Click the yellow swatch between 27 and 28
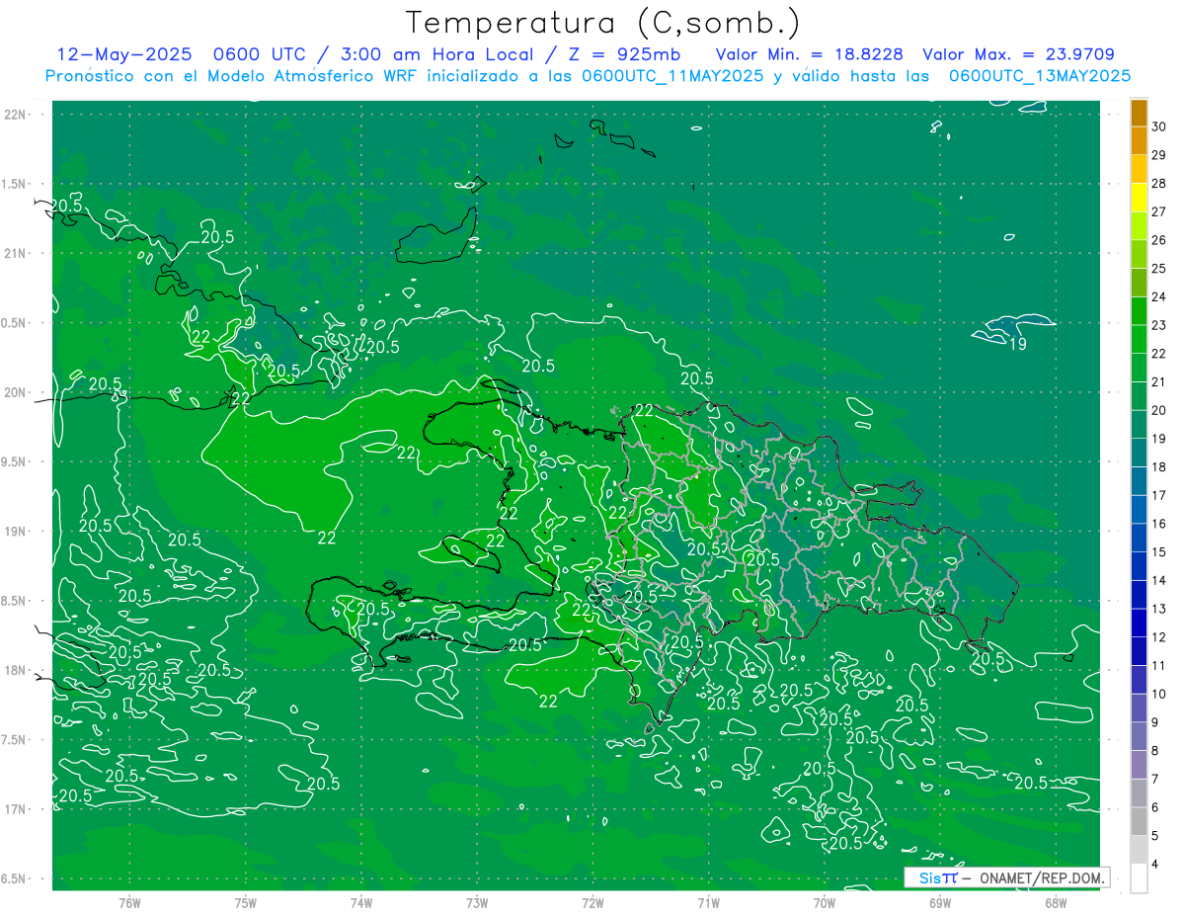The image size is (1185, 916). [x=1139, y=198]
